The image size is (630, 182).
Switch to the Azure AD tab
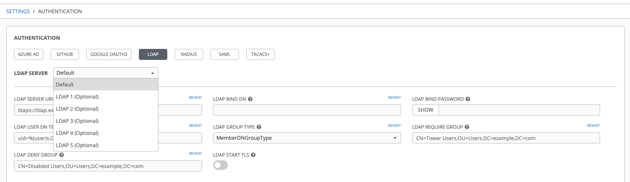pyautogui.click(x=28, y=54)
